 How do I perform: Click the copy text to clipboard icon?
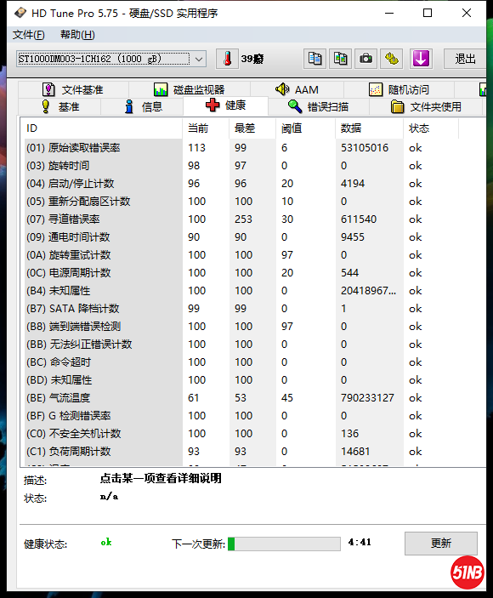(x=314, y=59)
